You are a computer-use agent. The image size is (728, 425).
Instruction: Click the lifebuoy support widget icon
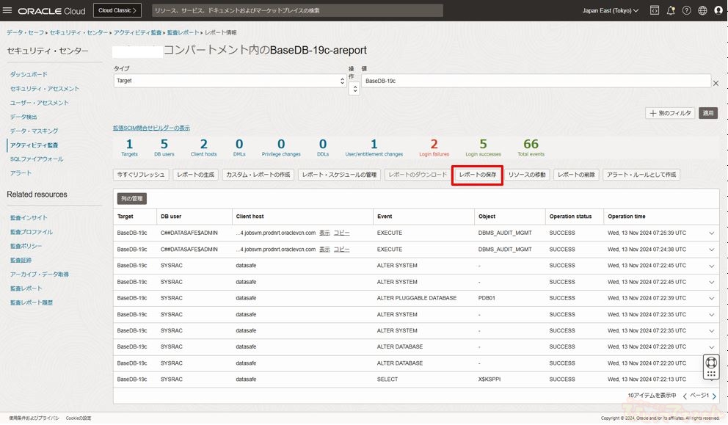point(710,362)
